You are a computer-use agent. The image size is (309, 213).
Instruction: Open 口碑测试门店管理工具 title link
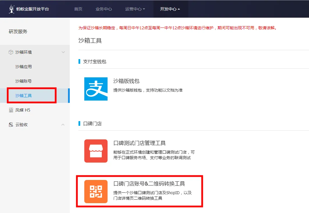(x=140, y=143)
